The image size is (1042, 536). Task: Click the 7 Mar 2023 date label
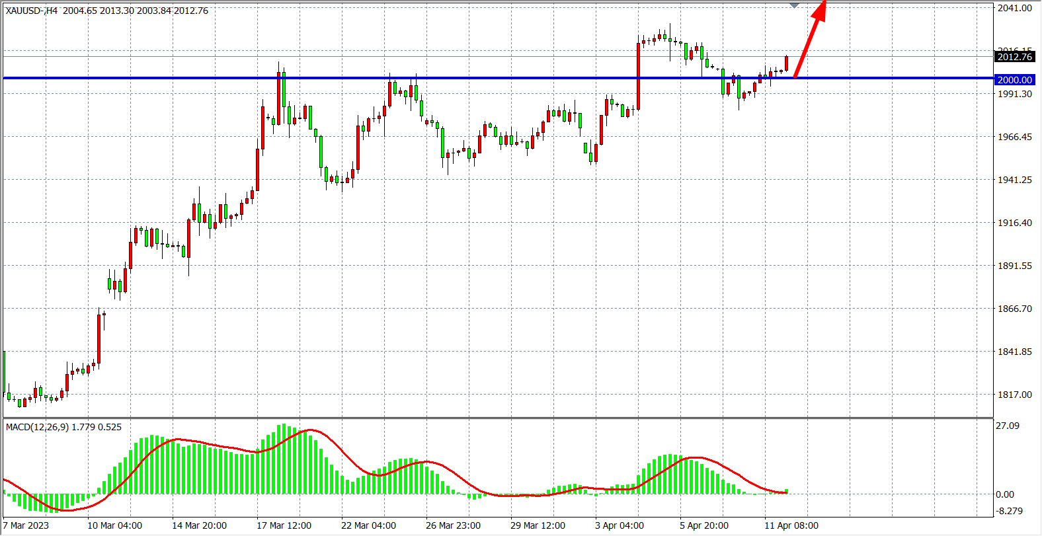click(26, 525)
